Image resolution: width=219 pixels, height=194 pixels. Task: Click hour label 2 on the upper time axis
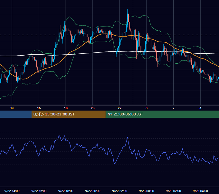pyautogui.click(x=173, y=108)
